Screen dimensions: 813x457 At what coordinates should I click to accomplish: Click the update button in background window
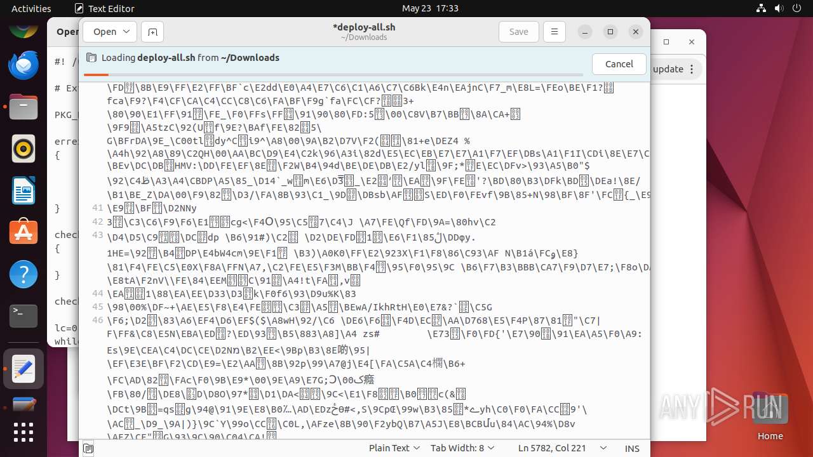click(x=668, y=69)
